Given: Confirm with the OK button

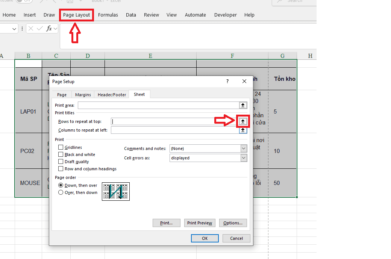Looking at the screenshot, I should (205, 238).
